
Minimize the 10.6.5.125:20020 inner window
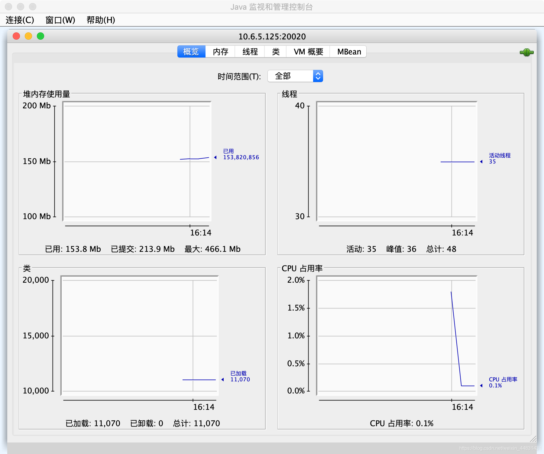pos(28,36)
